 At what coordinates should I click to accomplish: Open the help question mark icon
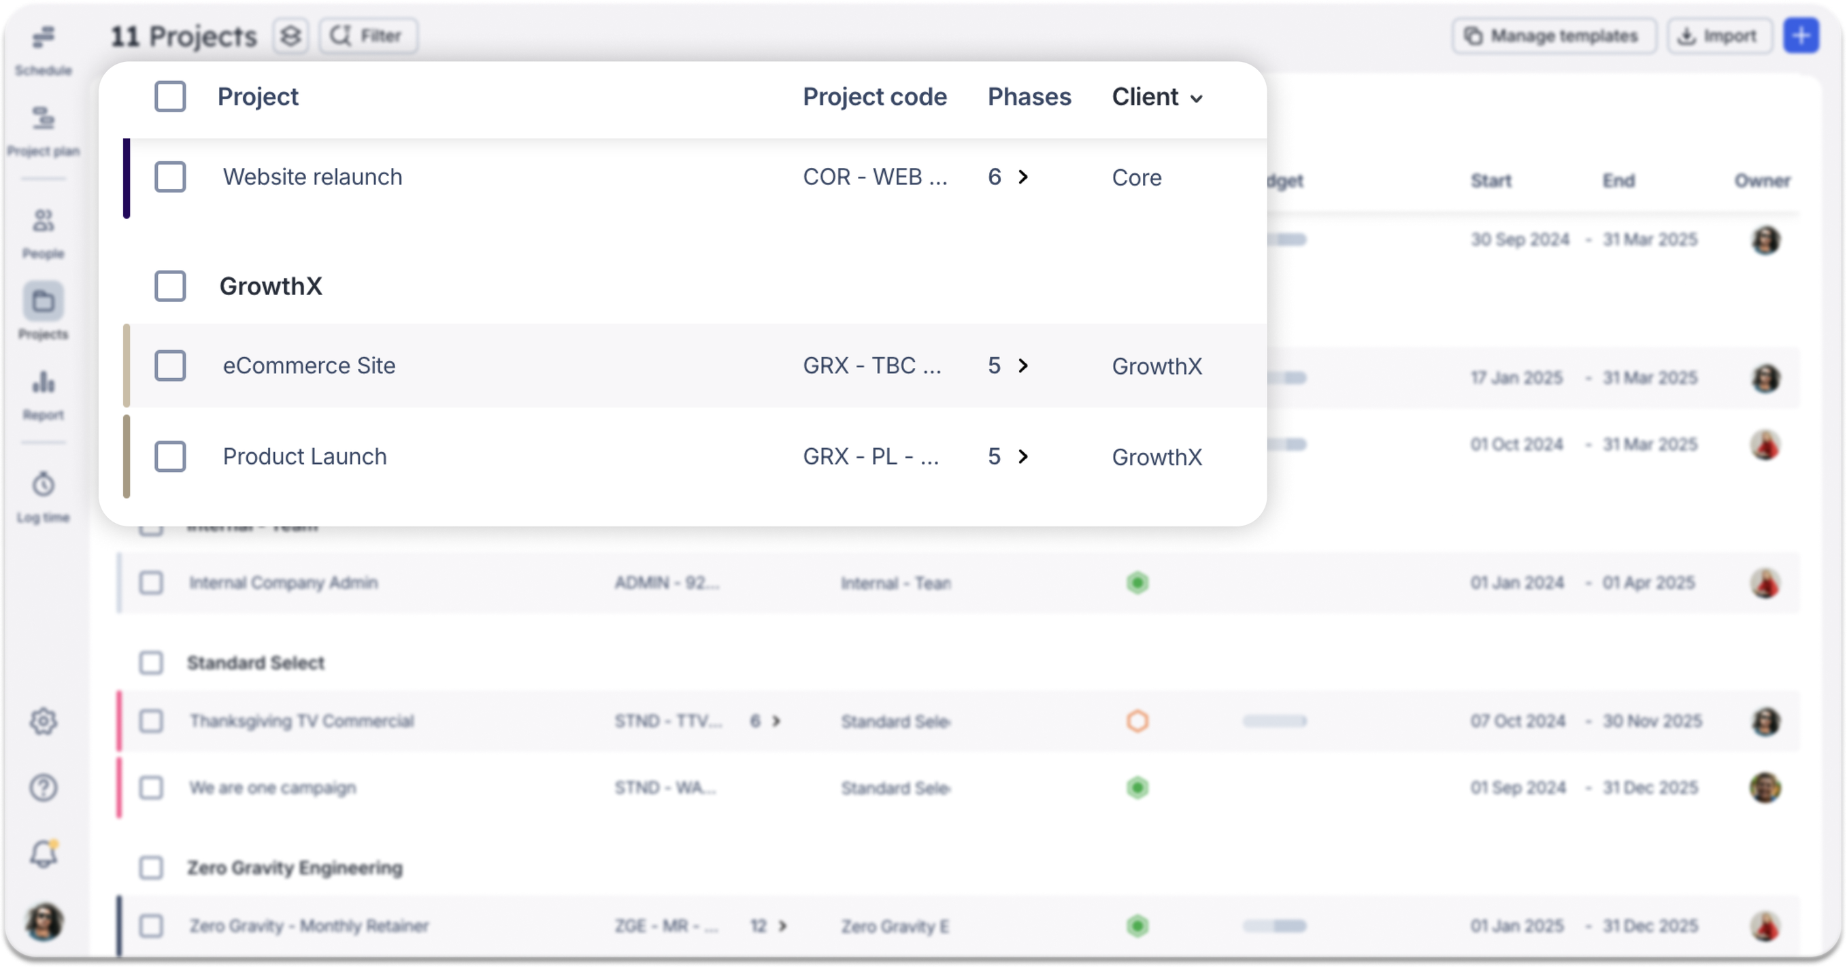(x=43, y=787)
